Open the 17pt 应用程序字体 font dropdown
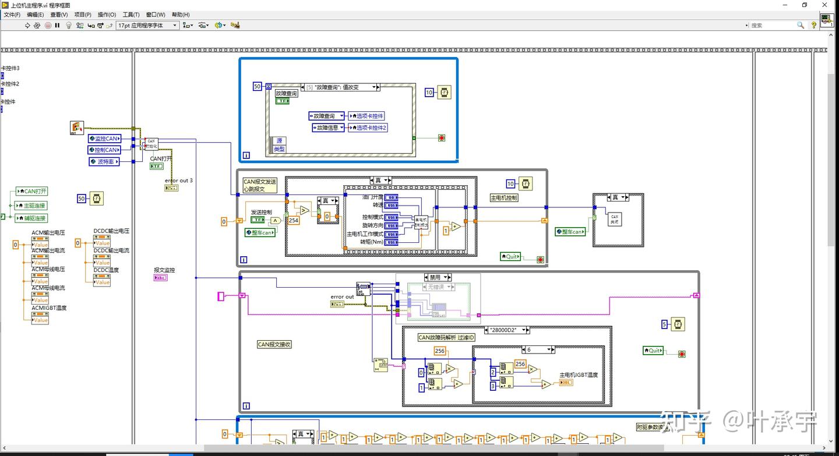Screen dimensions: 839x456 coord(174,25)
